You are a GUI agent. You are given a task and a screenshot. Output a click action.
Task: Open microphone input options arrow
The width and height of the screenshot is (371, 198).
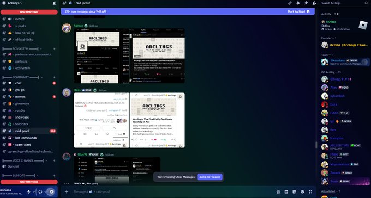click(34, 191)
